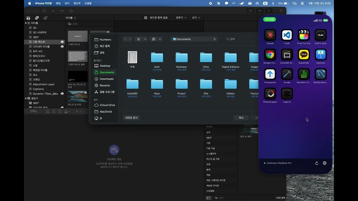The image size is (358, 201).
Task: Collapse the 타이틀 tree category
Action: click(26, 23)
